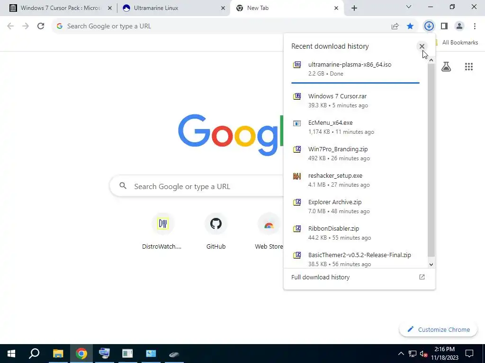
Task: Bookmark this tab with the star icon
Action: click(410, 26)
